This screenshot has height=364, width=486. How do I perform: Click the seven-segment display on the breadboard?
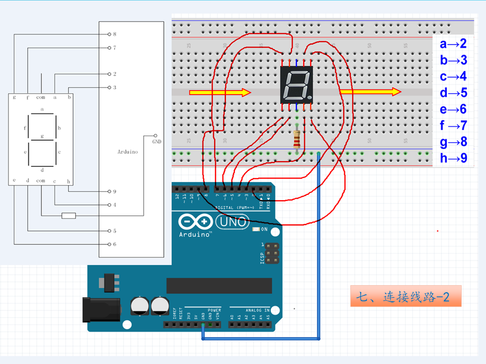[x=296, y=85]
